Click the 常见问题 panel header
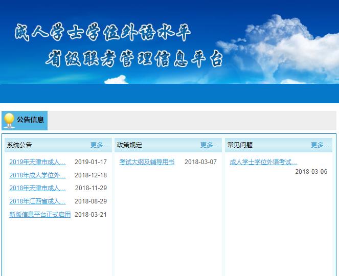339x276 pixels. [240, 145]
